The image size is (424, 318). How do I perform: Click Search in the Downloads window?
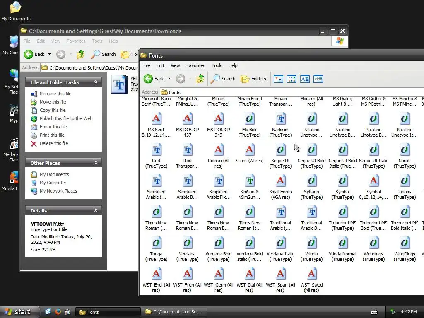[103, 54]
